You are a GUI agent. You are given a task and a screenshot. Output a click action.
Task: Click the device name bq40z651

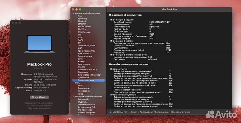tap(154, 27)
